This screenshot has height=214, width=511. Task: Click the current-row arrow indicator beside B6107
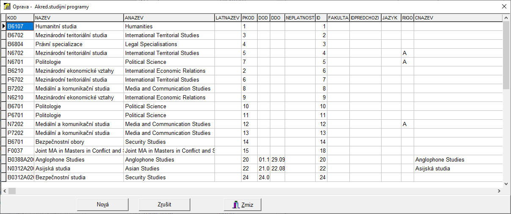pos(3,26)
